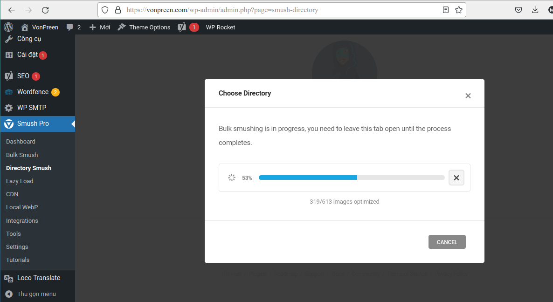Open SEO sidebar menu

pyautogui.click(x=23, y=76)
